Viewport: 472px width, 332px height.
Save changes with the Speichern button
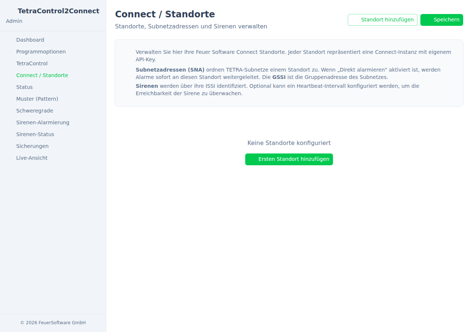click(x=441, y=20)
